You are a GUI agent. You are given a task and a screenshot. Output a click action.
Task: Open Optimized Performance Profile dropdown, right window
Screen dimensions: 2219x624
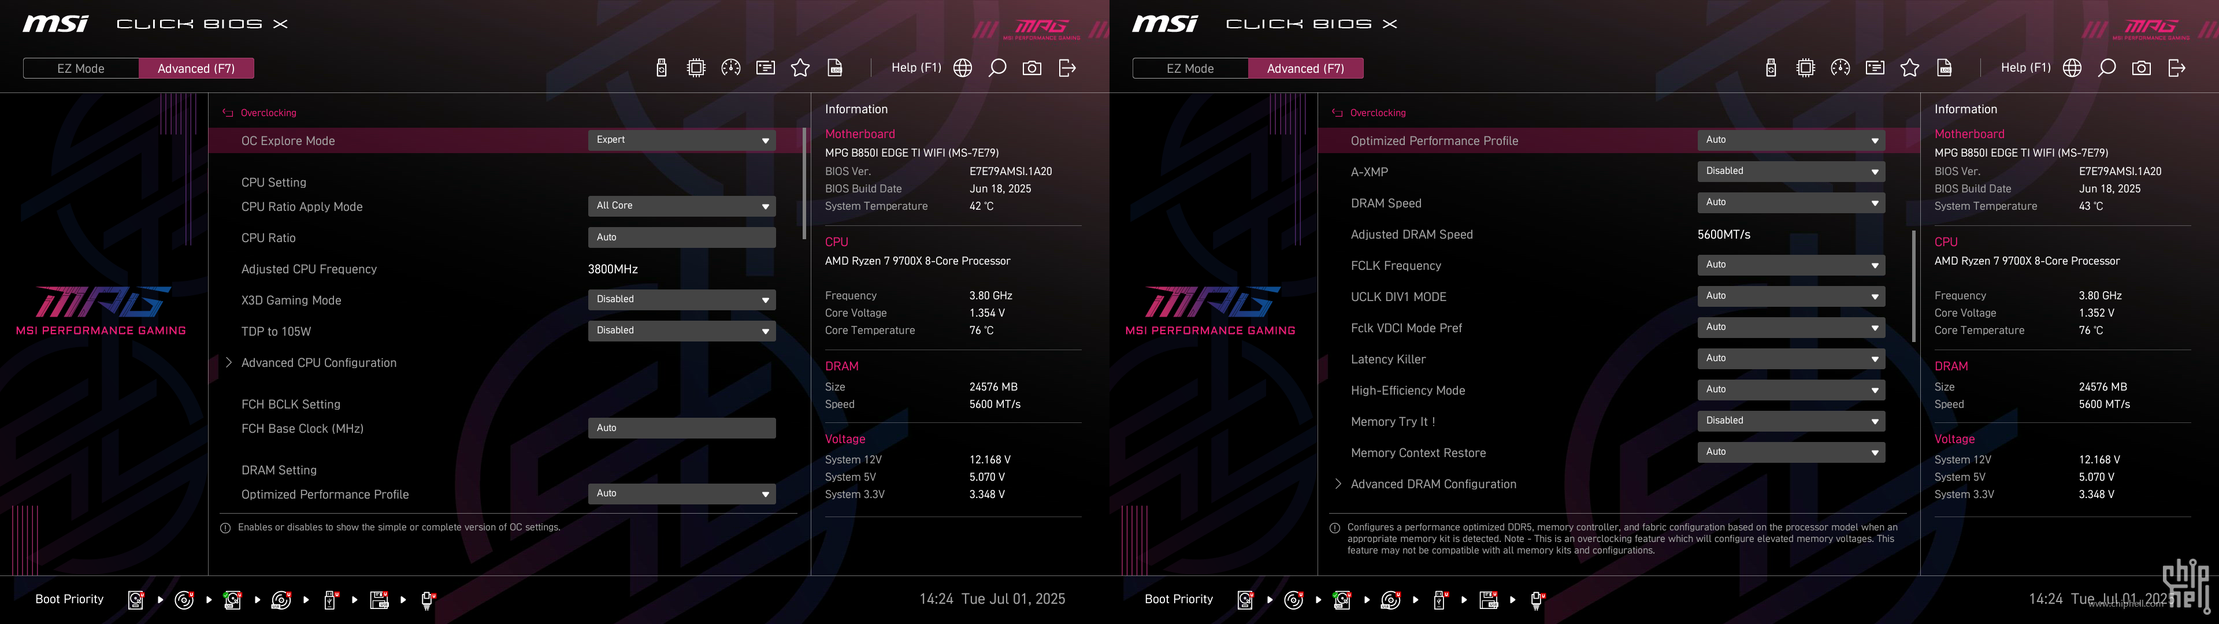pyautogui.click(x=1791, y=140)
